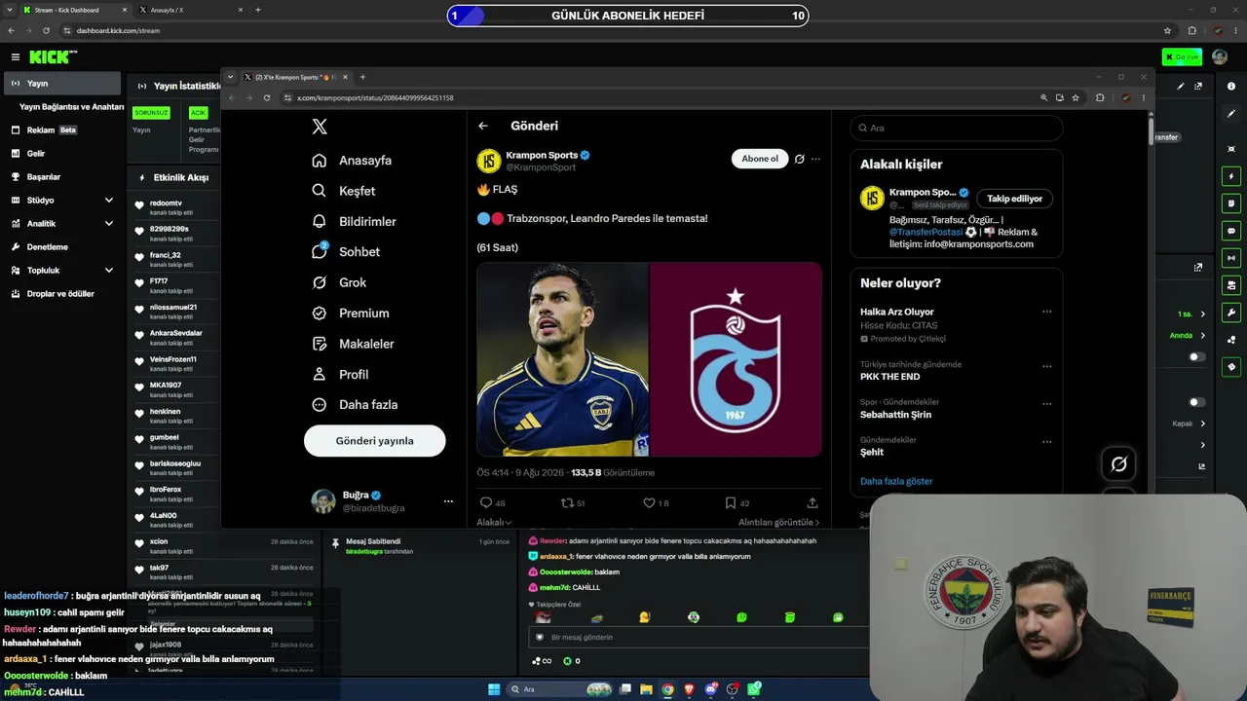Open Chrome from the taskbar

click(x=667, y=689)
